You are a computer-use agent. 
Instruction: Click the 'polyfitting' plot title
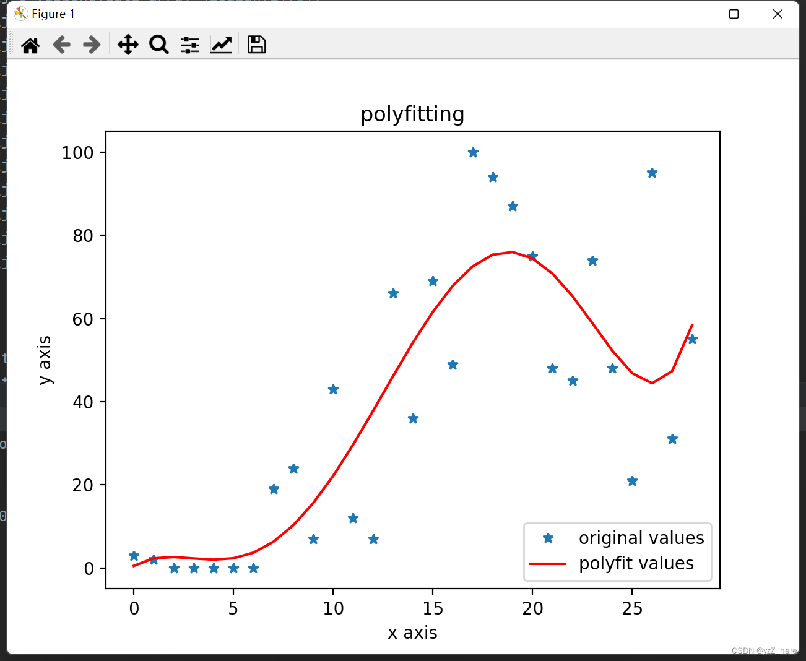(413, 114)
